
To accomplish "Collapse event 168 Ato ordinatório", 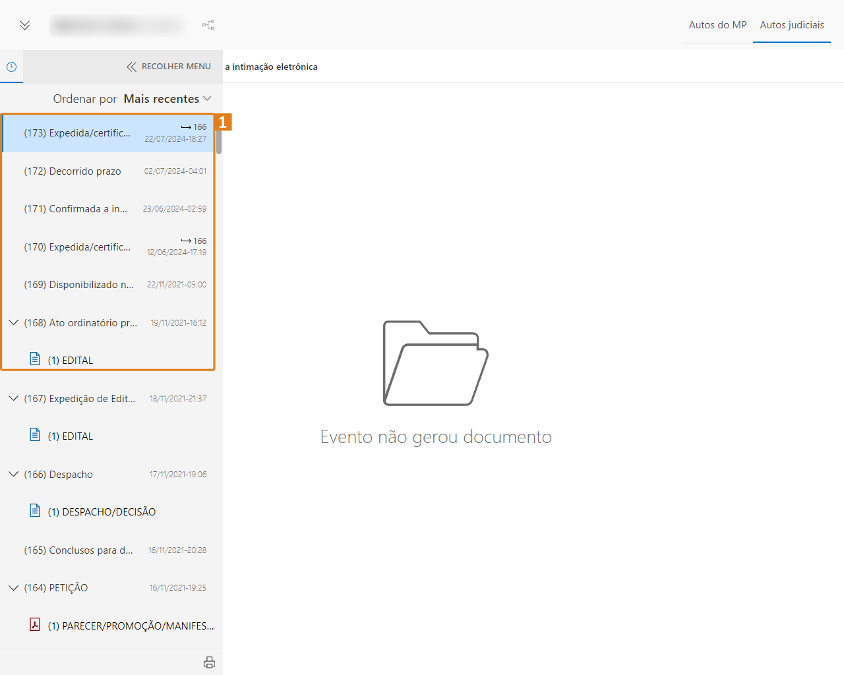I will (13, 323).
